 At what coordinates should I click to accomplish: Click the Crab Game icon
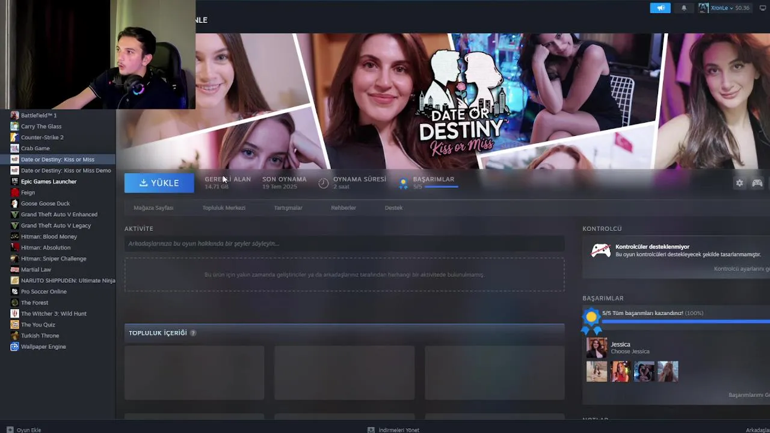click(x=15, y=149)
